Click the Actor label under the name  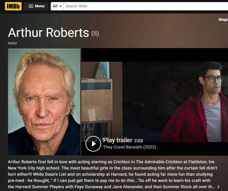coord(13,43)
